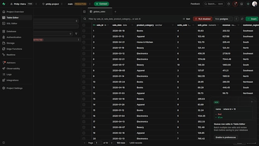Select the checkbox for row with sale_id 3
The height and width of the screenshot is (146, 259).
pos(84,42)
